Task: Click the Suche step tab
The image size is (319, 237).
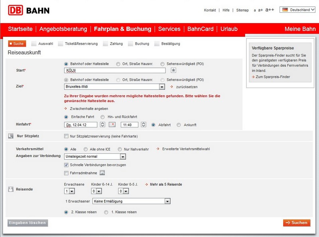Action: coord(17,43)
